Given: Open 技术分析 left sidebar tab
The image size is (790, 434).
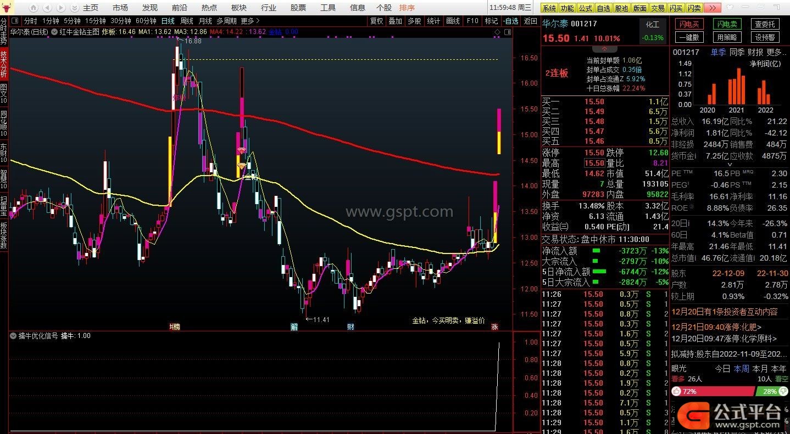Looking at the screenshot, I should [x=4, y=64].
